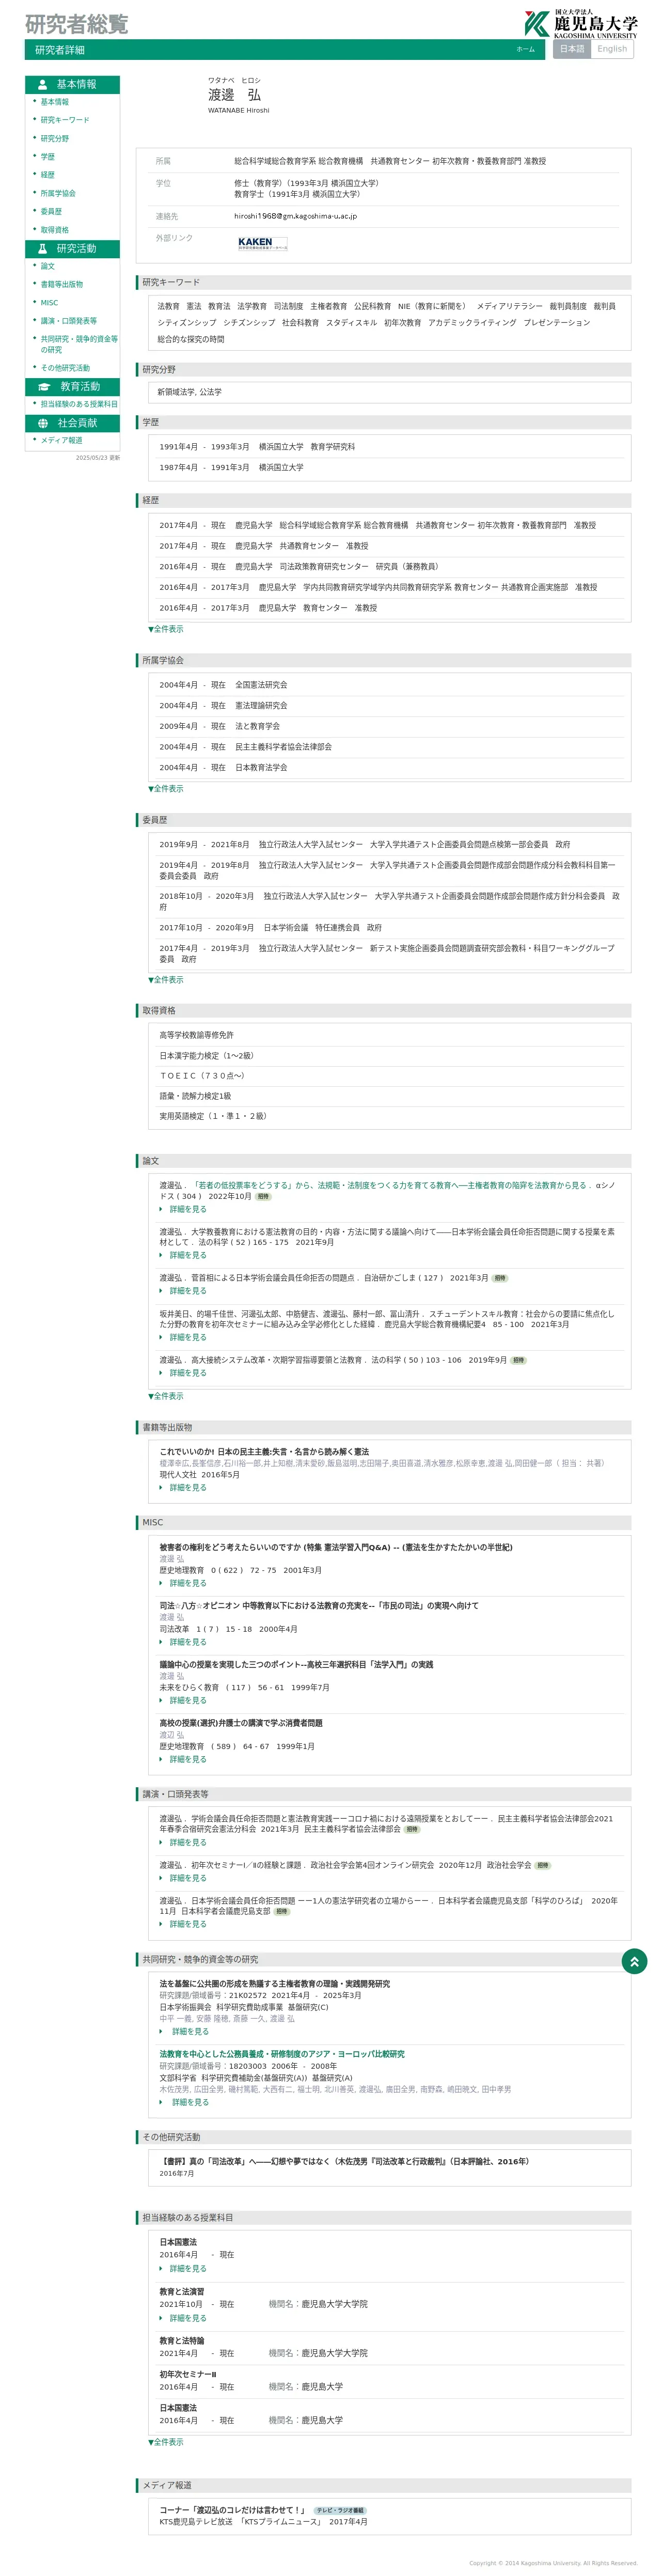Go to 委員歴 in the sidebar

51,212
